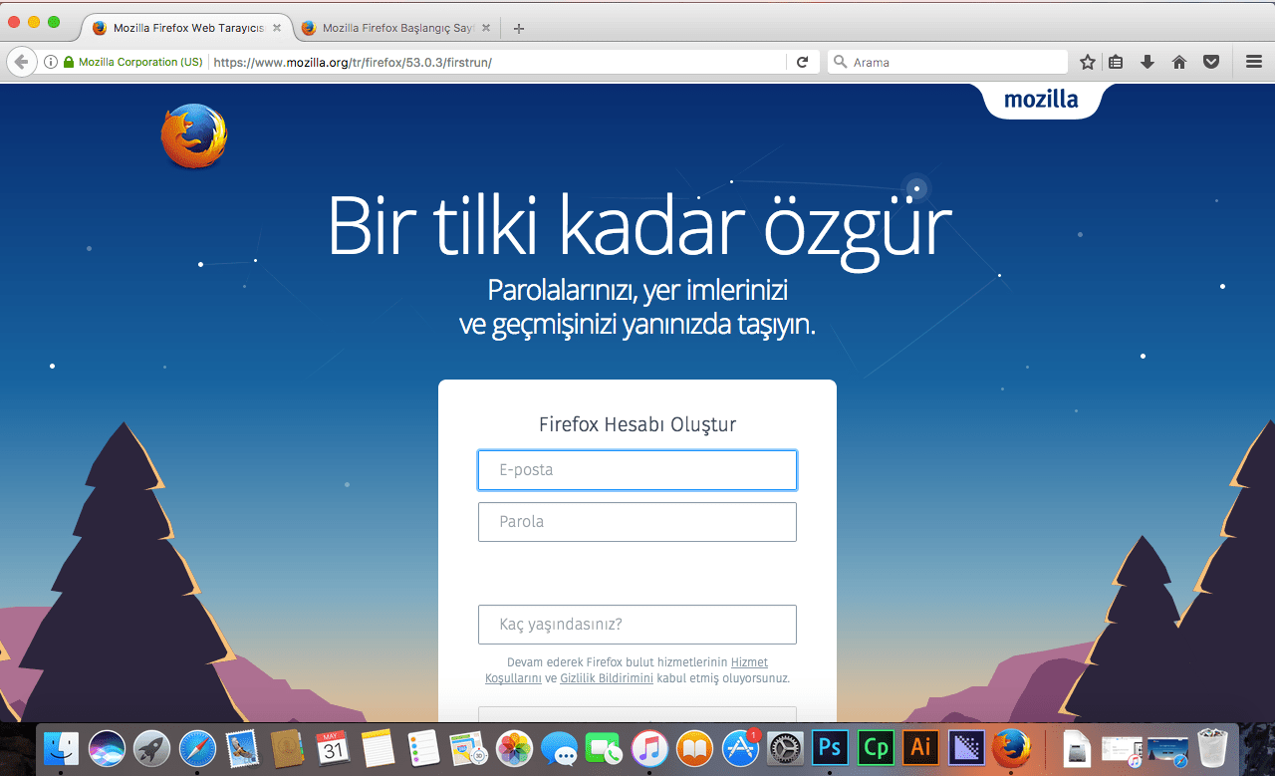Click the Firefox icon in the Dock

[x=1011, y=748]
